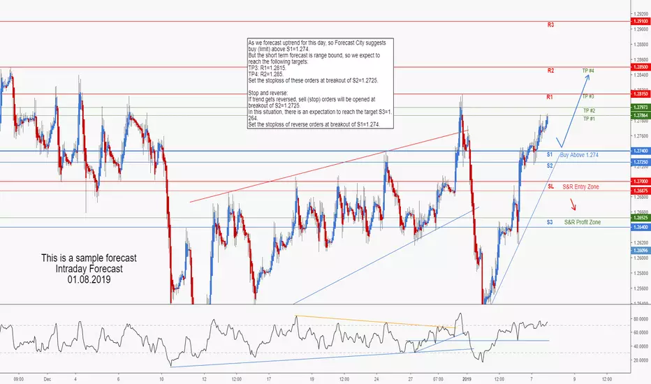Image resolution: width=651 pixels, height=384 pixels.
Task: Click the green 1.27864 price tag
Action: 641,115
